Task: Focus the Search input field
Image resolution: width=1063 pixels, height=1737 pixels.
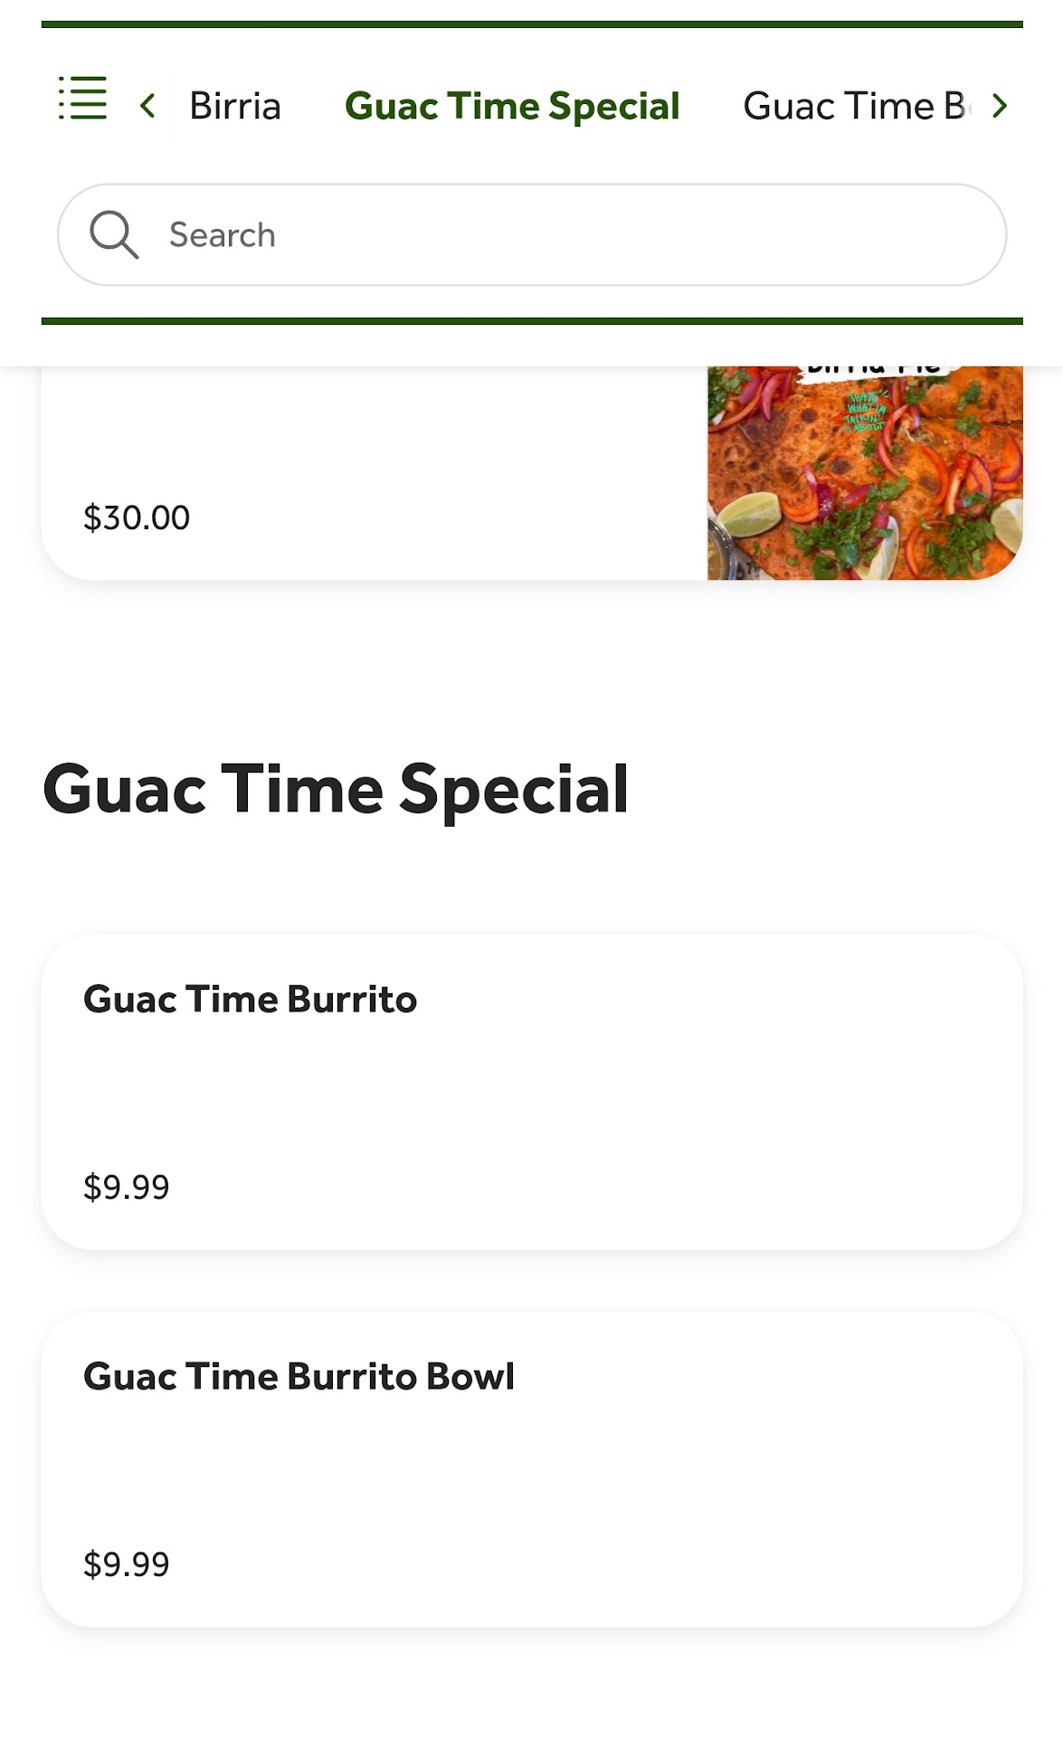Action: tap(579, 235)
